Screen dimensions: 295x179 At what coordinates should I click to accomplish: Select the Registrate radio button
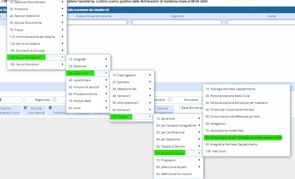click(x=54, y=100)
